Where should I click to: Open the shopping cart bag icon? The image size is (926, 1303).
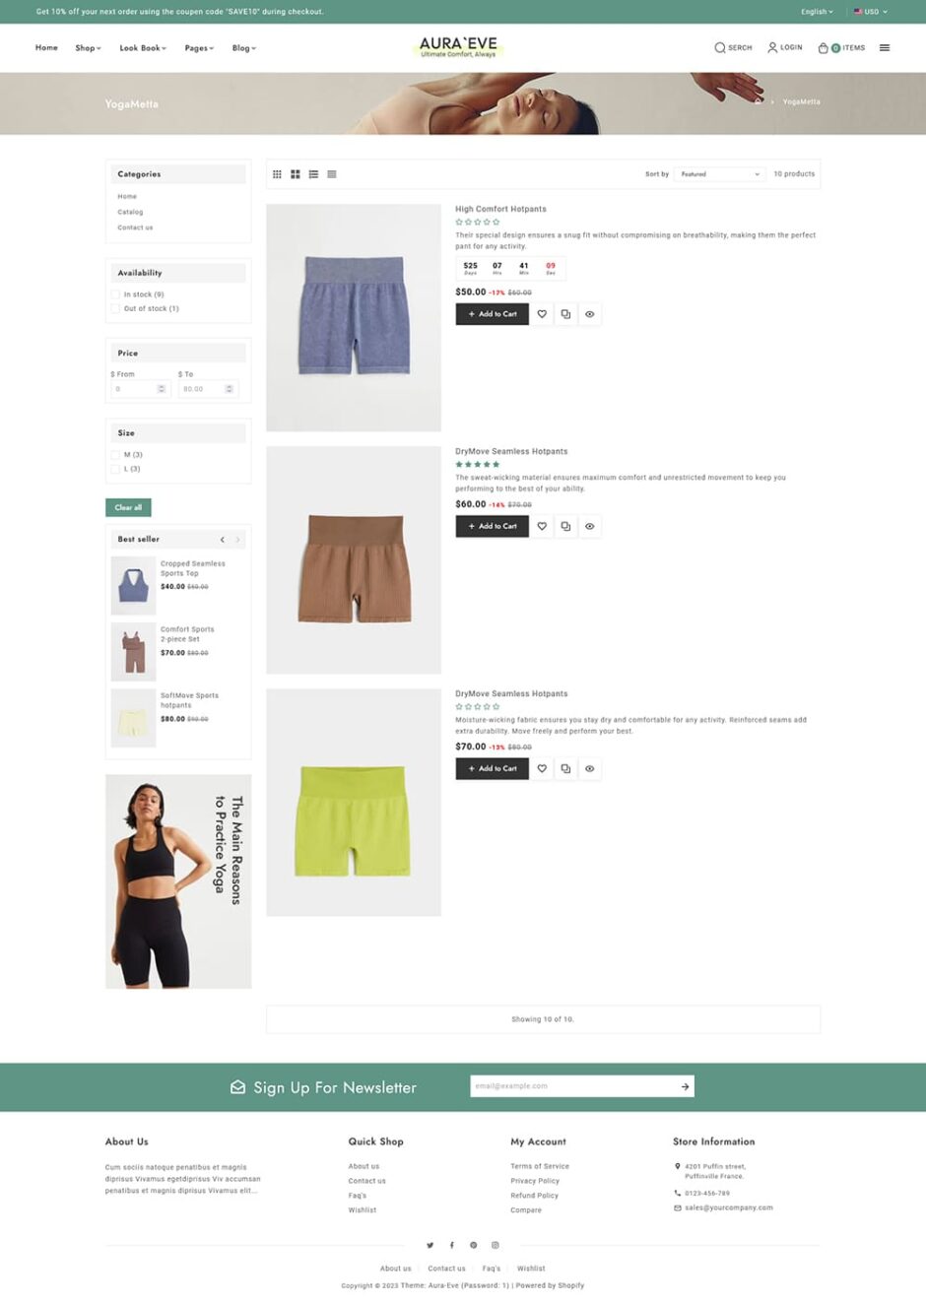coord(824,47)
